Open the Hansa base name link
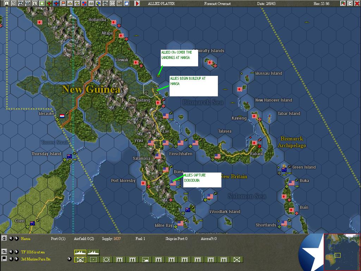Image resolution: width=361 pixels, height=271 pixels. point(25,239)
